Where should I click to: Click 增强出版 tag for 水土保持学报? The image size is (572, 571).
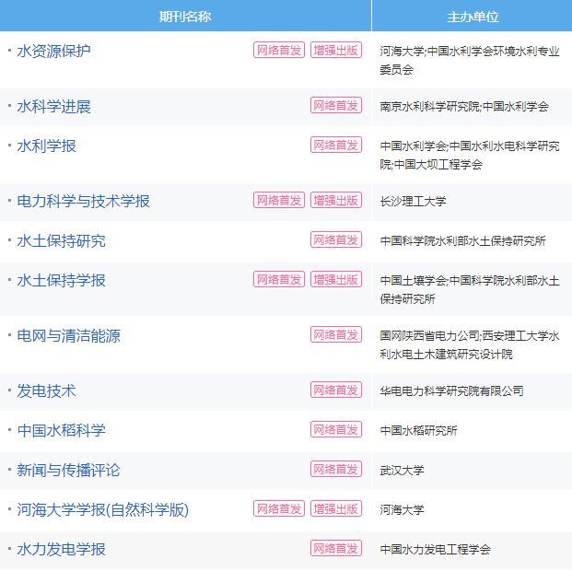click(336, 279)
